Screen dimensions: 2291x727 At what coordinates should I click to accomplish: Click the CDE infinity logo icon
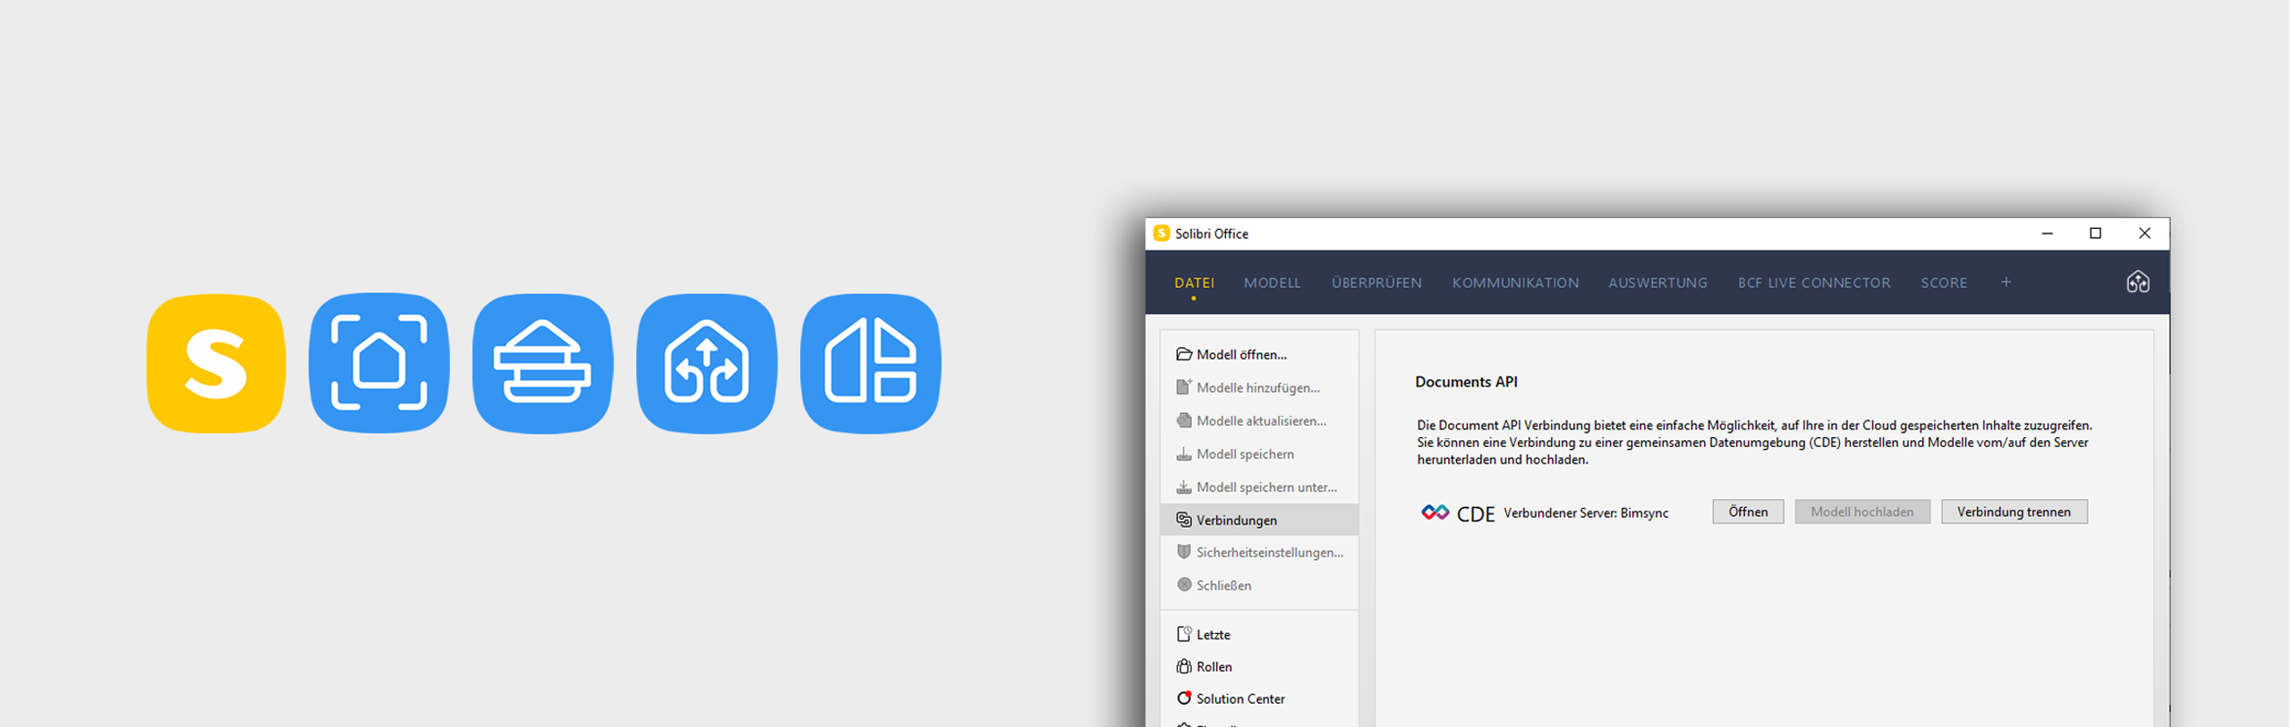click(1435, 512)
